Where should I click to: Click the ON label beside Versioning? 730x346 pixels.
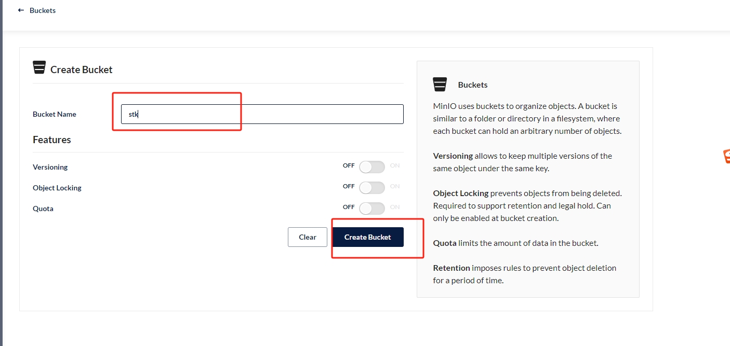point(395,165)
